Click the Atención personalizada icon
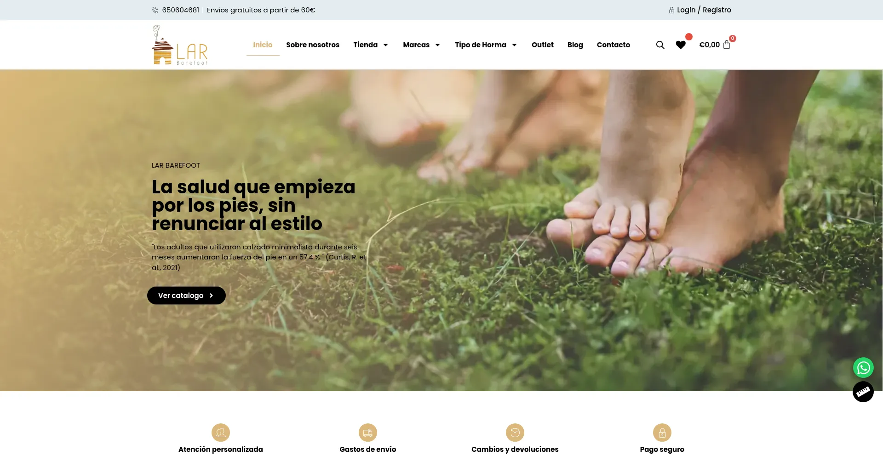 pos(221,433)
